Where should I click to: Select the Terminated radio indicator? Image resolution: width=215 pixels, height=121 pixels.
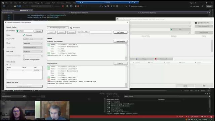71,28
